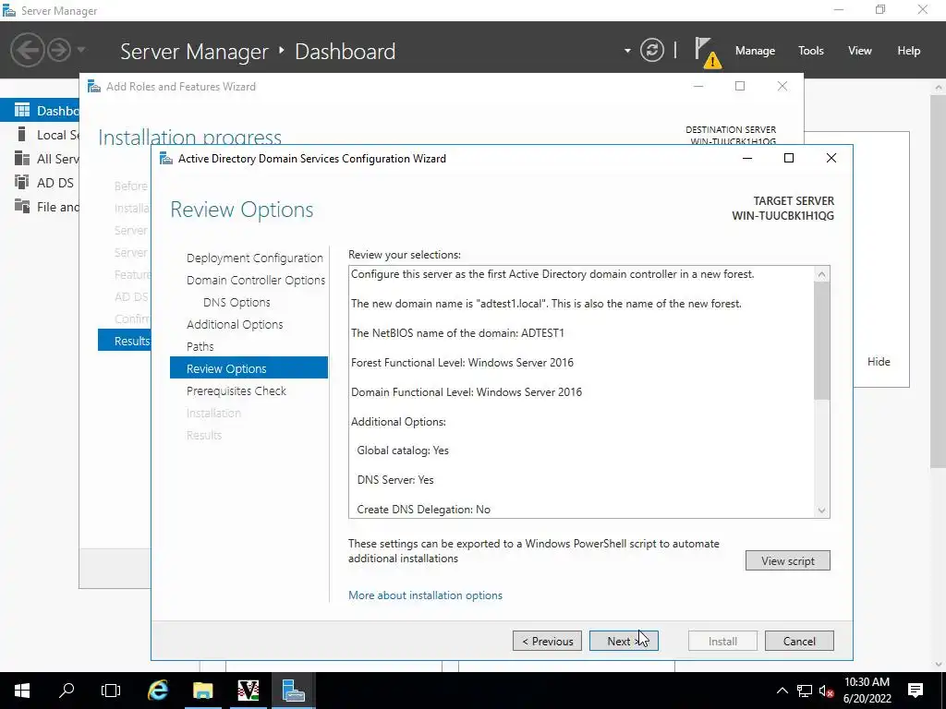Open More about installation options link
This screenshot has width=946, height=709.
(x=425, y=595)
